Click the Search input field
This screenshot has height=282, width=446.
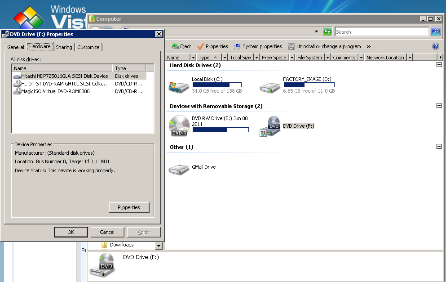(382, 31)
